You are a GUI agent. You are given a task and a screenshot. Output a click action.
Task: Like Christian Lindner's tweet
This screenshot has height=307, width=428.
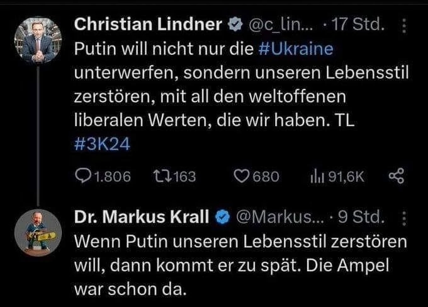coord(242,177)
